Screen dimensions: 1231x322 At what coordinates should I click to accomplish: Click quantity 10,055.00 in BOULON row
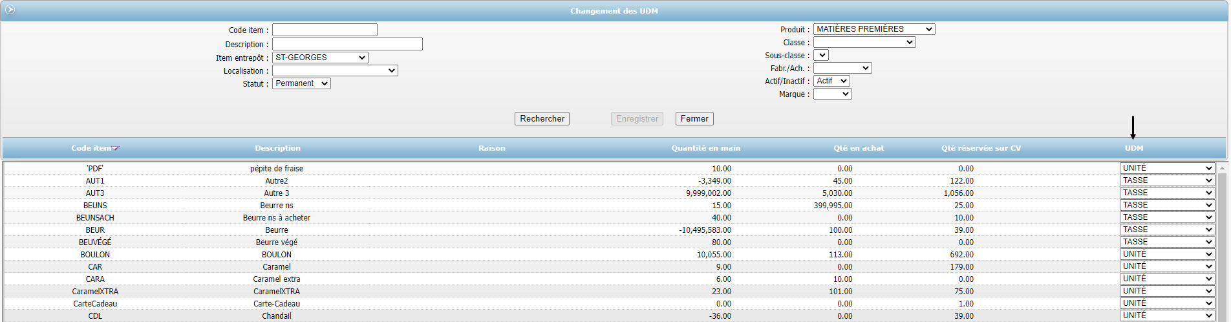click(714, 255)
